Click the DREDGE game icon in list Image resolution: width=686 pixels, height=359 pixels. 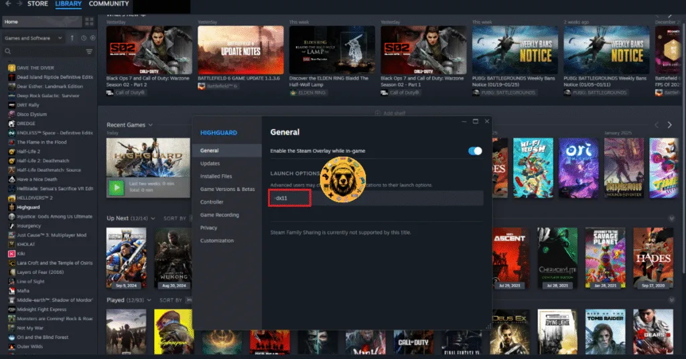[x=12, y=123]
